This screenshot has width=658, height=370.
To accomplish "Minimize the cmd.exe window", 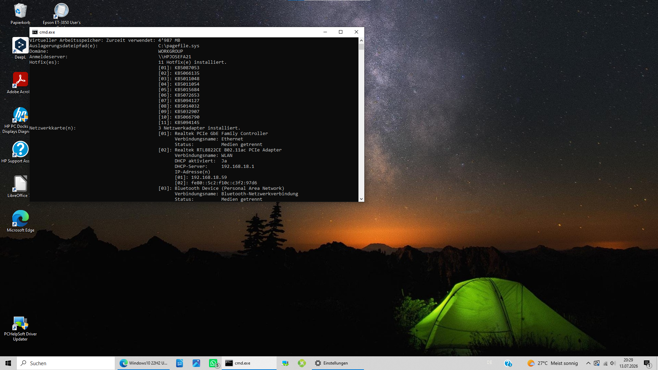I will click(325, 32).
